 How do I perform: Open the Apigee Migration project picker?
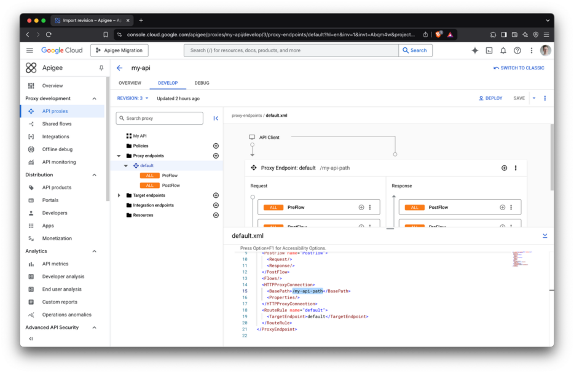(119, 50)
